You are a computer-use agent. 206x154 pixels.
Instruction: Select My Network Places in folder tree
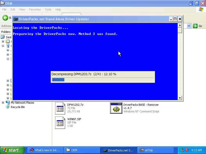tap(22, 103)
